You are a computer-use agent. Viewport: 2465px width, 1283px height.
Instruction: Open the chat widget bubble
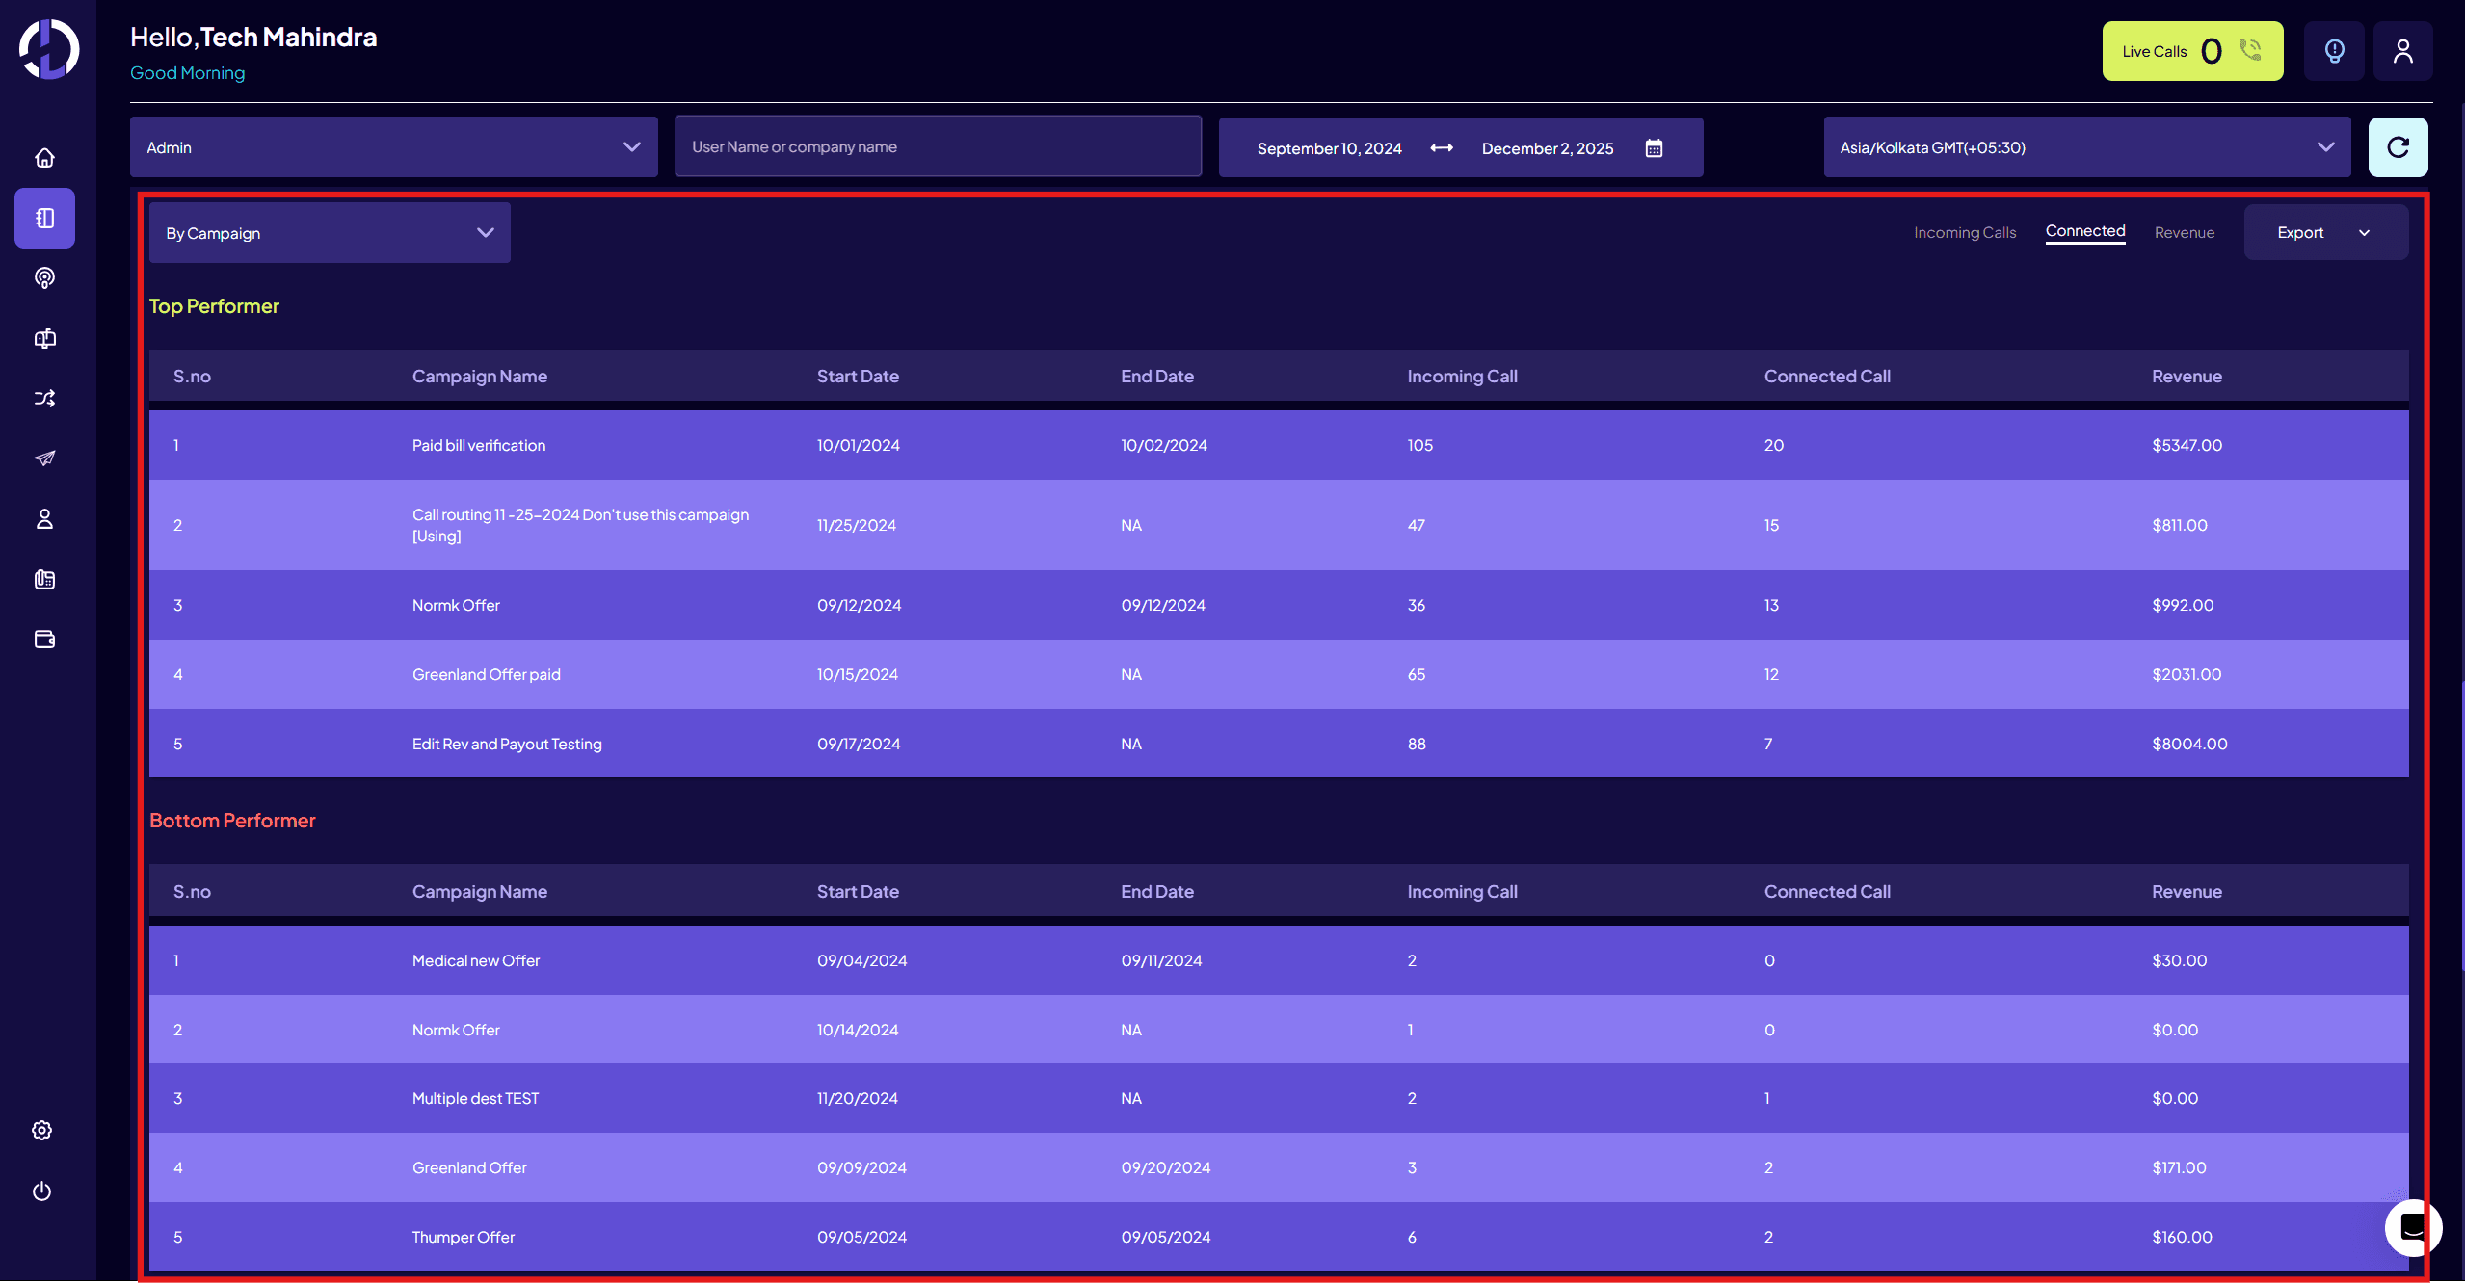pyautogui.click(x=2412, y=1227)
